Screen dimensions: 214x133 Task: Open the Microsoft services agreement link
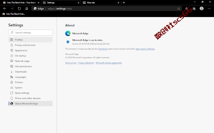click(x=109, y=63)
